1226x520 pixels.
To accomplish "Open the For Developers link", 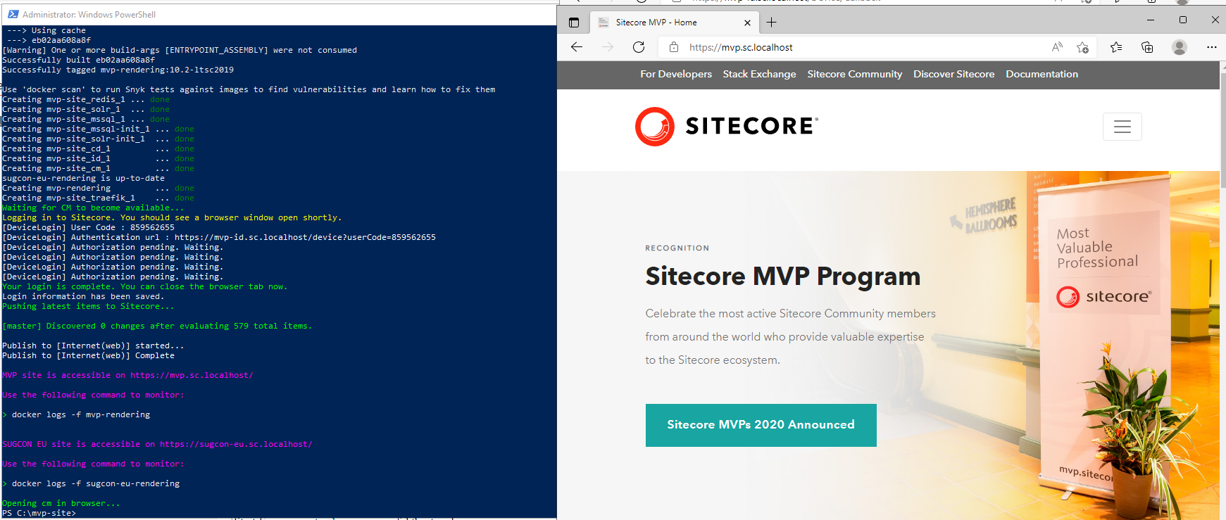I will 676,74.
